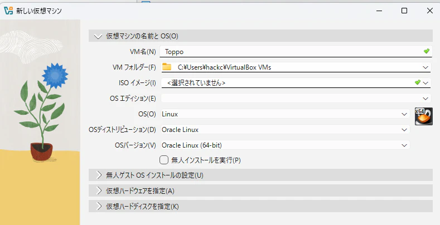The height and width of the screenshot is (225, 440).
Task: Click the yellow folder icon in VM folder field
Action: tap(167, 67)
